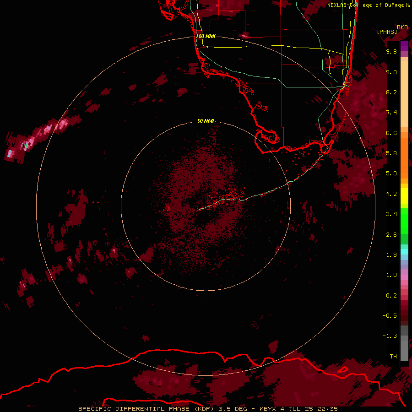Click the 50 NMI range ring label

pyautogui.click(x=206, y=121)
